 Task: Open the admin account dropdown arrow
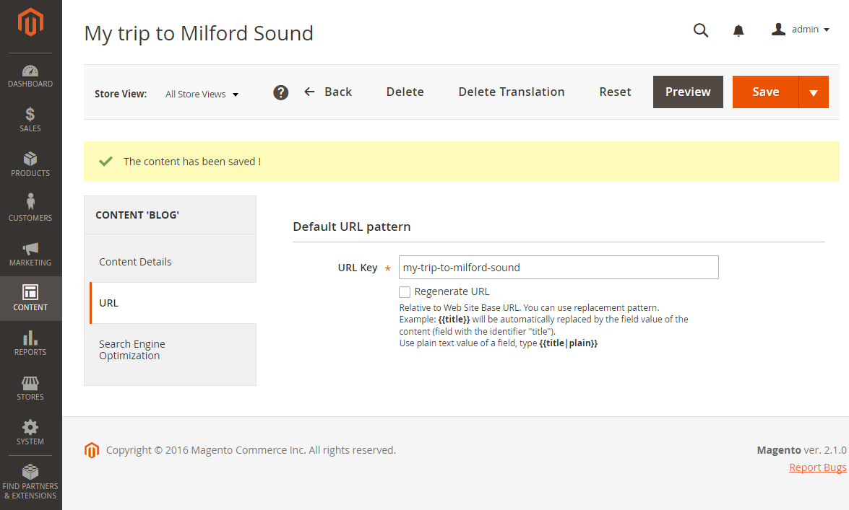click(827, 30)
